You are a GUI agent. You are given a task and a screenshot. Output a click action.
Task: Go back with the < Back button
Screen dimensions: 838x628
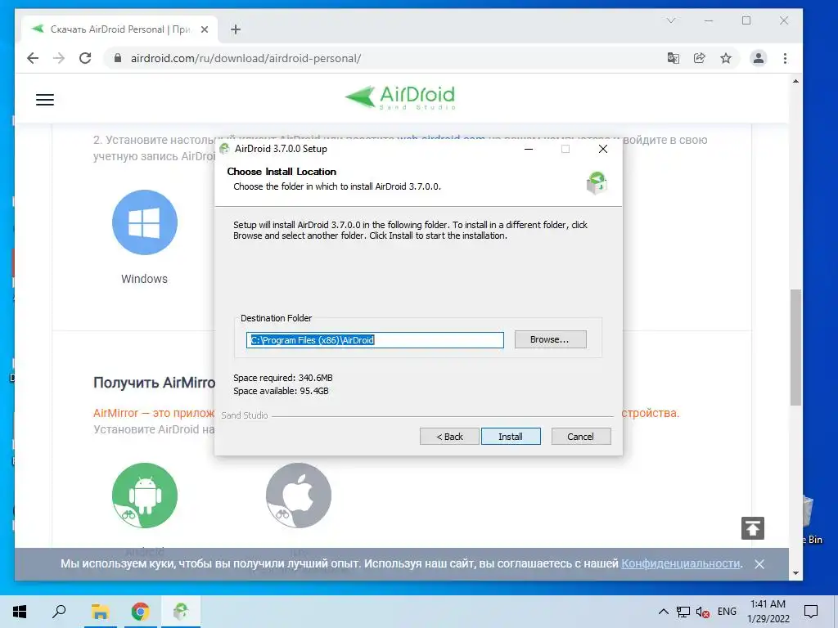tap(449, 437)
